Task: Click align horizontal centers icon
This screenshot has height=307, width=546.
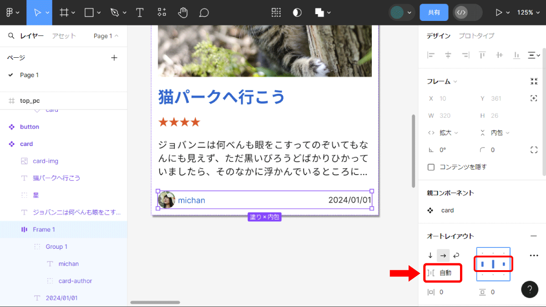Action: coord(448,55)
